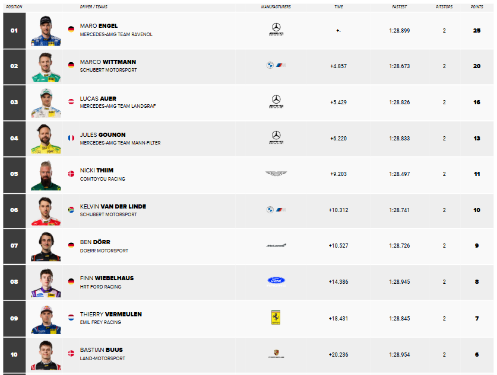Click the Austrian flag beside Lucas Auer
Screen dimensions: 497x375
click(x=71, y=101)
